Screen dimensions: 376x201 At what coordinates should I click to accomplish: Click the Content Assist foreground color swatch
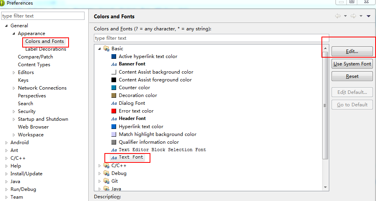114,80
